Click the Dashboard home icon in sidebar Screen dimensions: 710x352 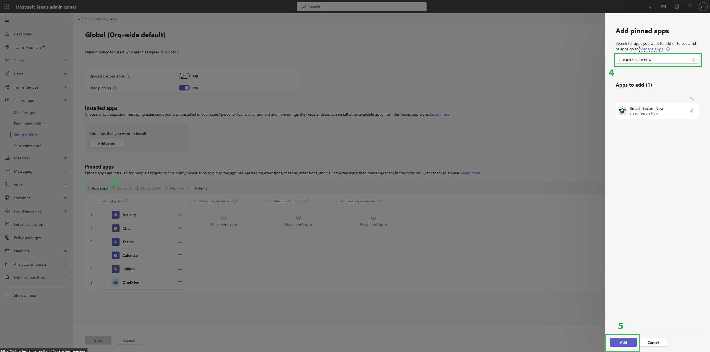point(7,34)
